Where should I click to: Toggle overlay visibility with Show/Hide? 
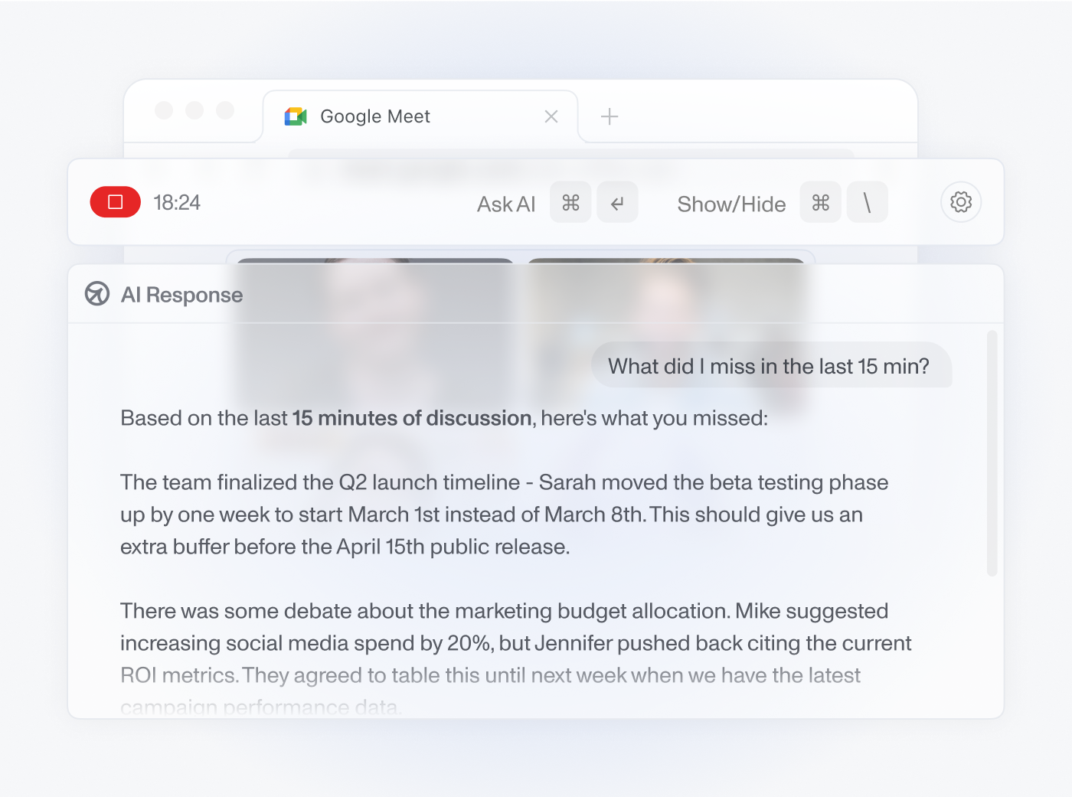coord(730,204)
